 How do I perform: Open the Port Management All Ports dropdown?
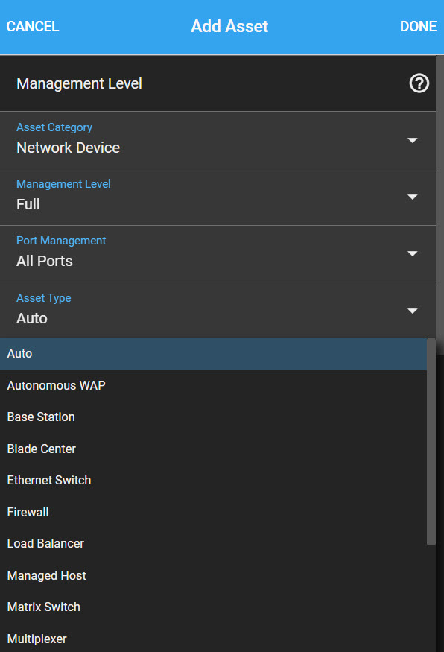click(218, 253)
